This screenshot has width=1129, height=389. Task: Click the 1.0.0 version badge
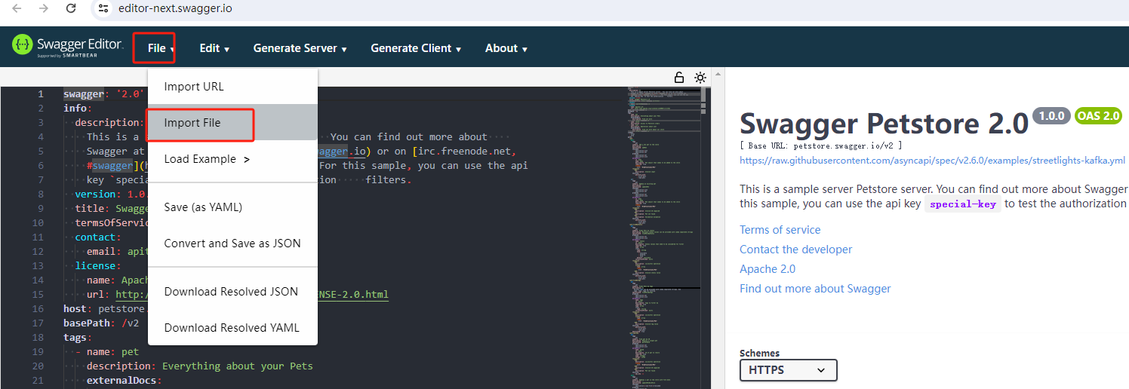pyautogui.click(x=1051, y=116)
